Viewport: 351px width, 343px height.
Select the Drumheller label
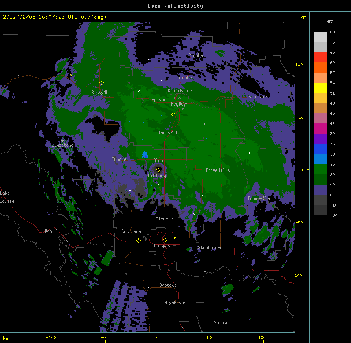tap(260, 198)
